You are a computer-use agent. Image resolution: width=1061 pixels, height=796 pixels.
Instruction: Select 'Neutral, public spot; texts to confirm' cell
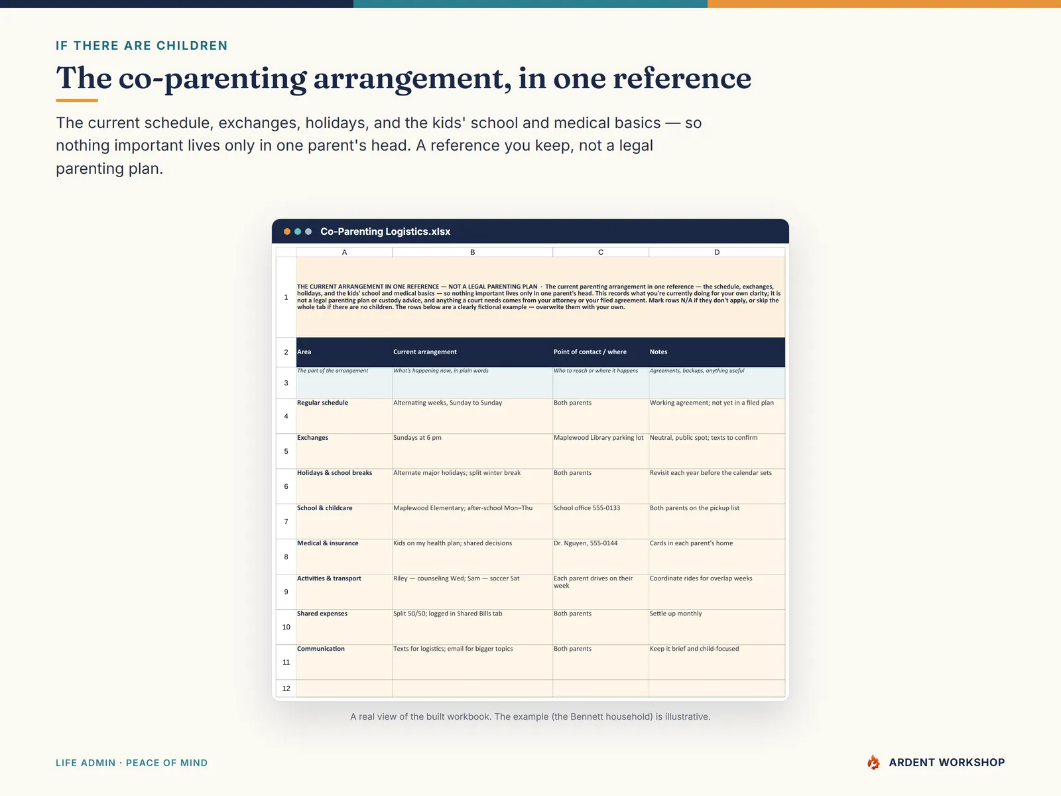[717, 451]
